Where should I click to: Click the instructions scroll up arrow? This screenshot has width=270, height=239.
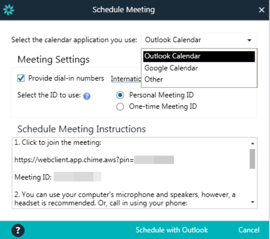click(253, 143)
